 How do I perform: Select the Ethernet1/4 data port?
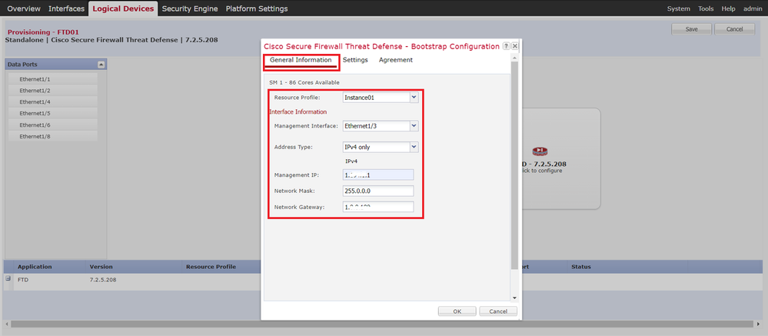click(53, 102)
